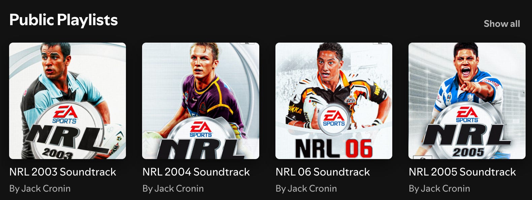Click the 2005 year badge on the cover

coord(468,152)
